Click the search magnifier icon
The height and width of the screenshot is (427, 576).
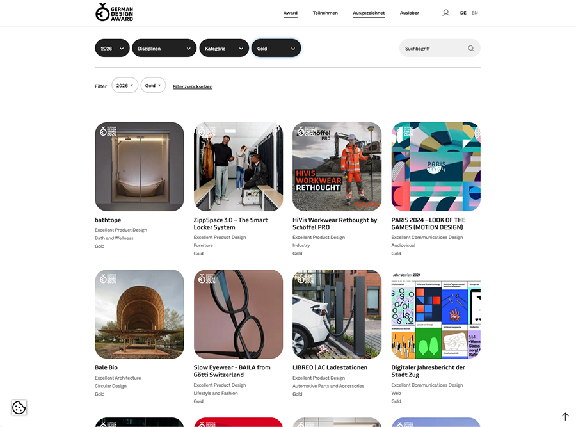[x=470, y=49]
